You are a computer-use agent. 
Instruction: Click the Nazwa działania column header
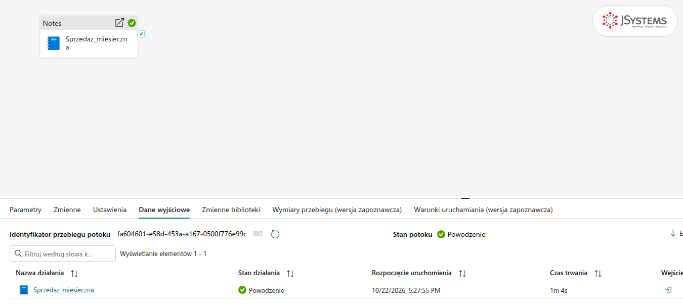[40, 273]
